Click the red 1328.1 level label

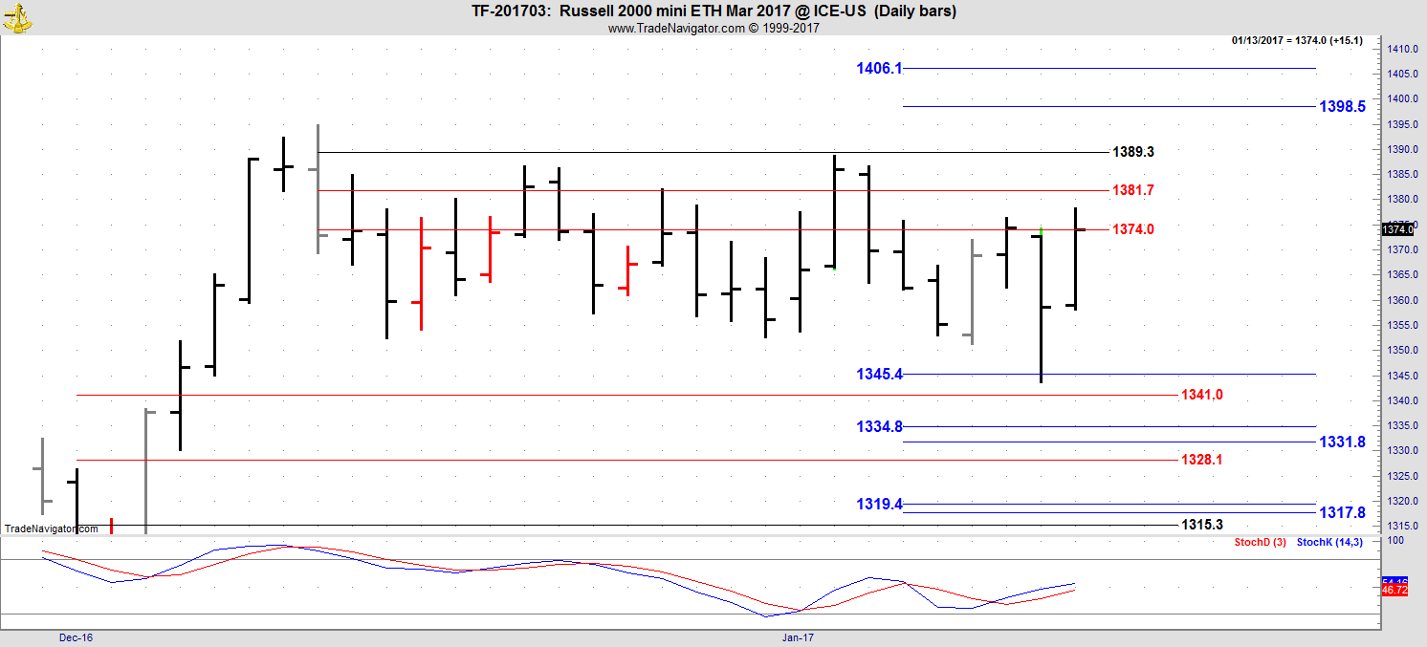point(1201,460)
